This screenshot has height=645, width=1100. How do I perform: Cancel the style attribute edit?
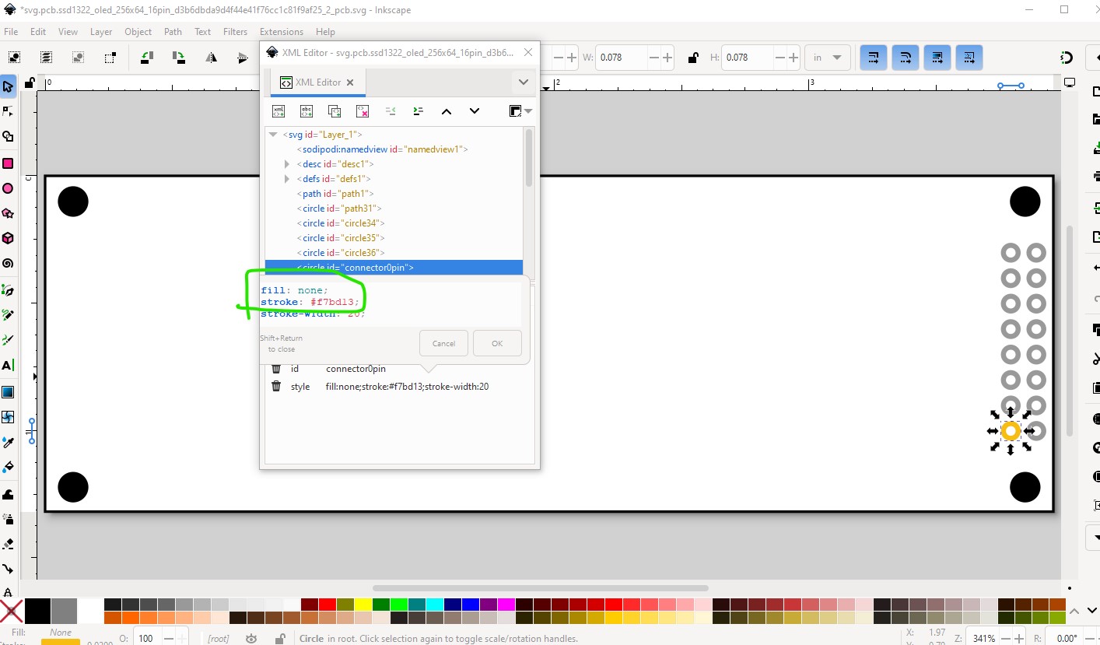(443, 343)
